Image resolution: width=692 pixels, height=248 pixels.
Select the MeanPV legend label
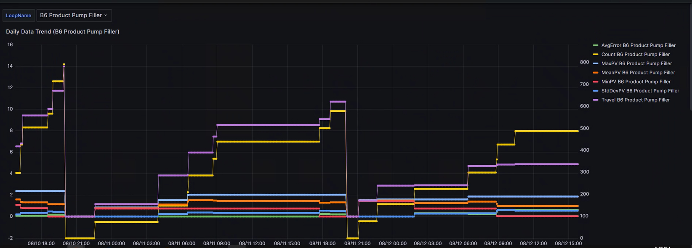638,73
